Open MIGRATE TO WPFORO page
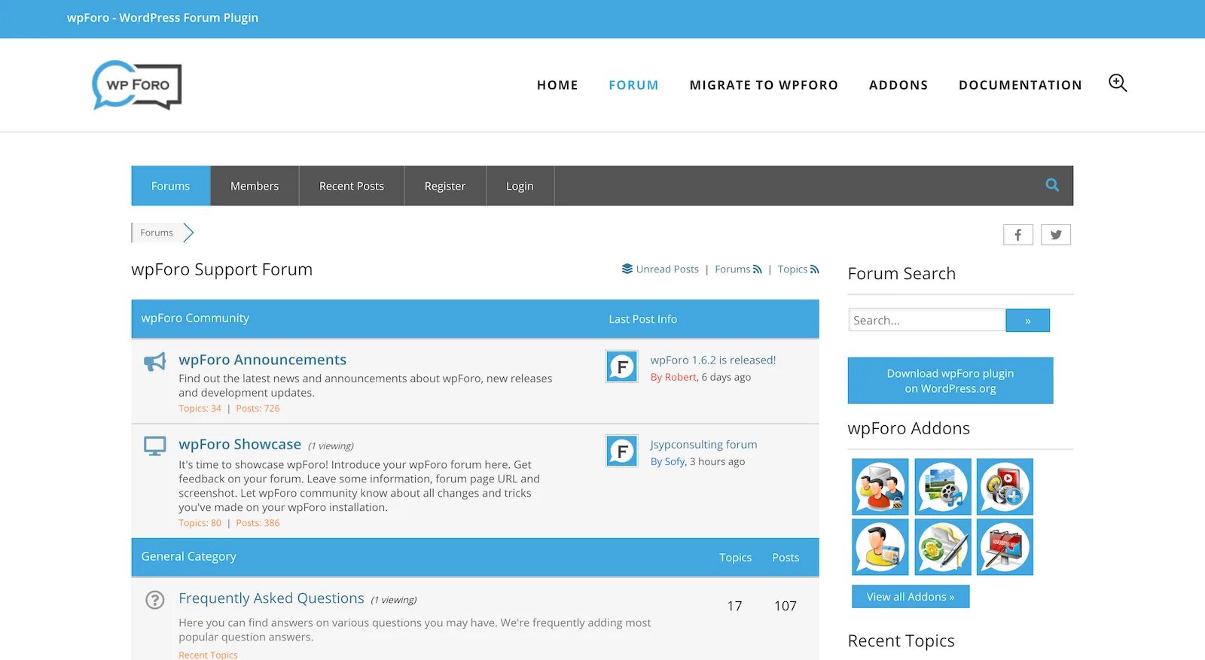The height and width of the screenshot is (660, 1205). [764, 85]
